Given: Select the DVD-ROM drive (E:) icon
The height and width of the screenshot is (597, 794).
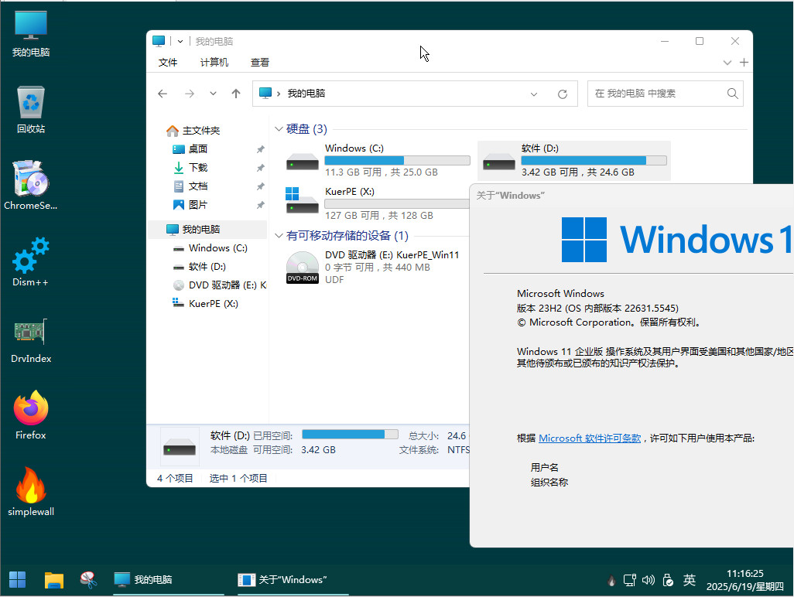Looking at the screenshot, I should coord(303,268).
